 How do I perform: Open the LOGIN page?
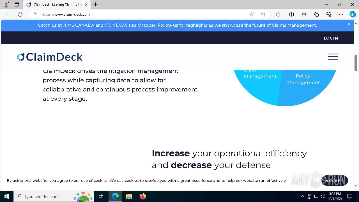[x=331, y=38]
